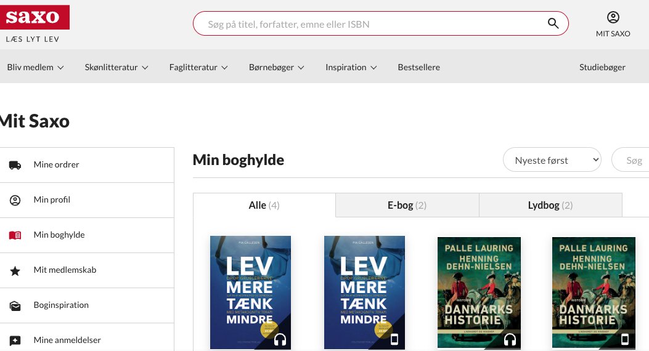
Task: Open the Nyeste først sort dropdown
Action: (x=552, y=159)
